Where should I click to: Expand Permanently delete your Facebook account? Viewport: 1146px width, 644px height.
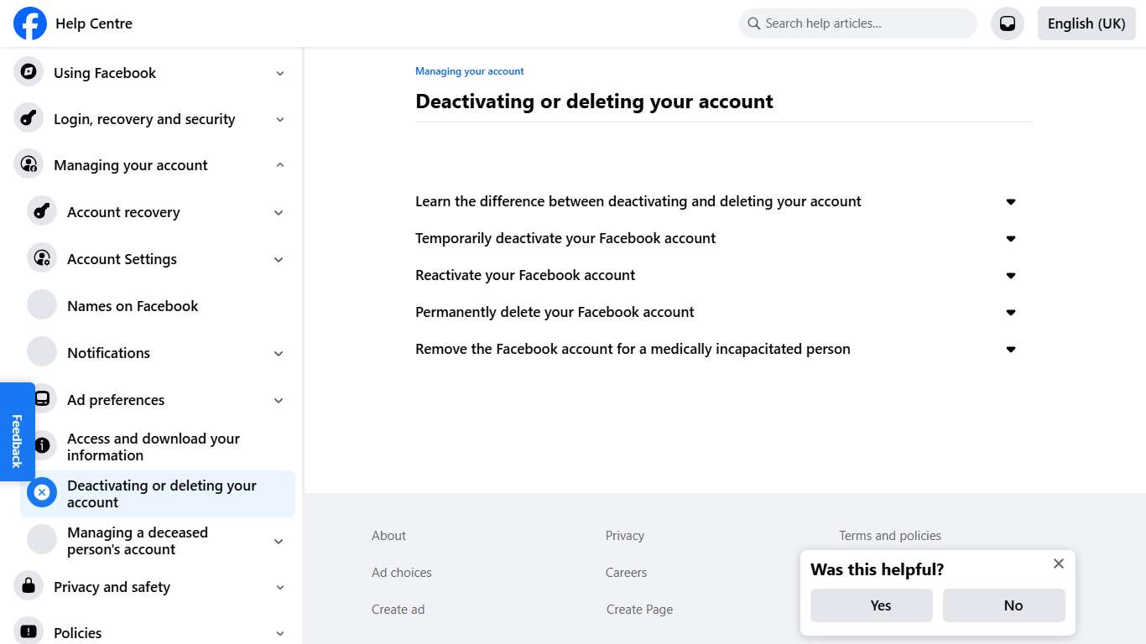(1010, 312)
